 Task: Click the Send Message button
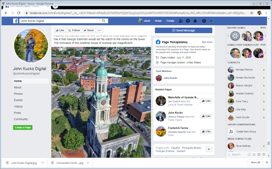point(183,30)
